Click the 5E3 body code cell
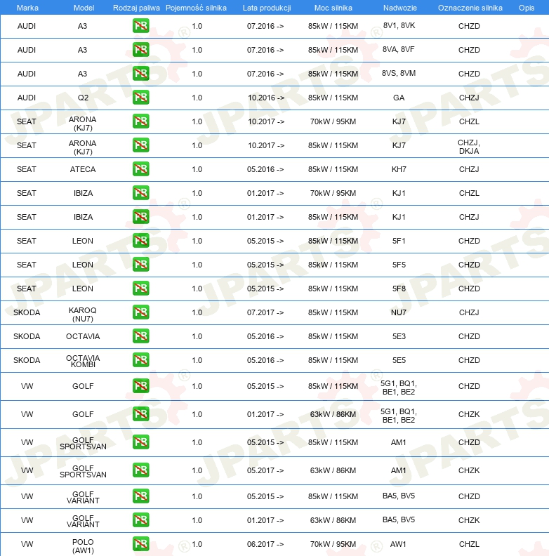The height and width of the screenshot is (556, 549). 399,336
